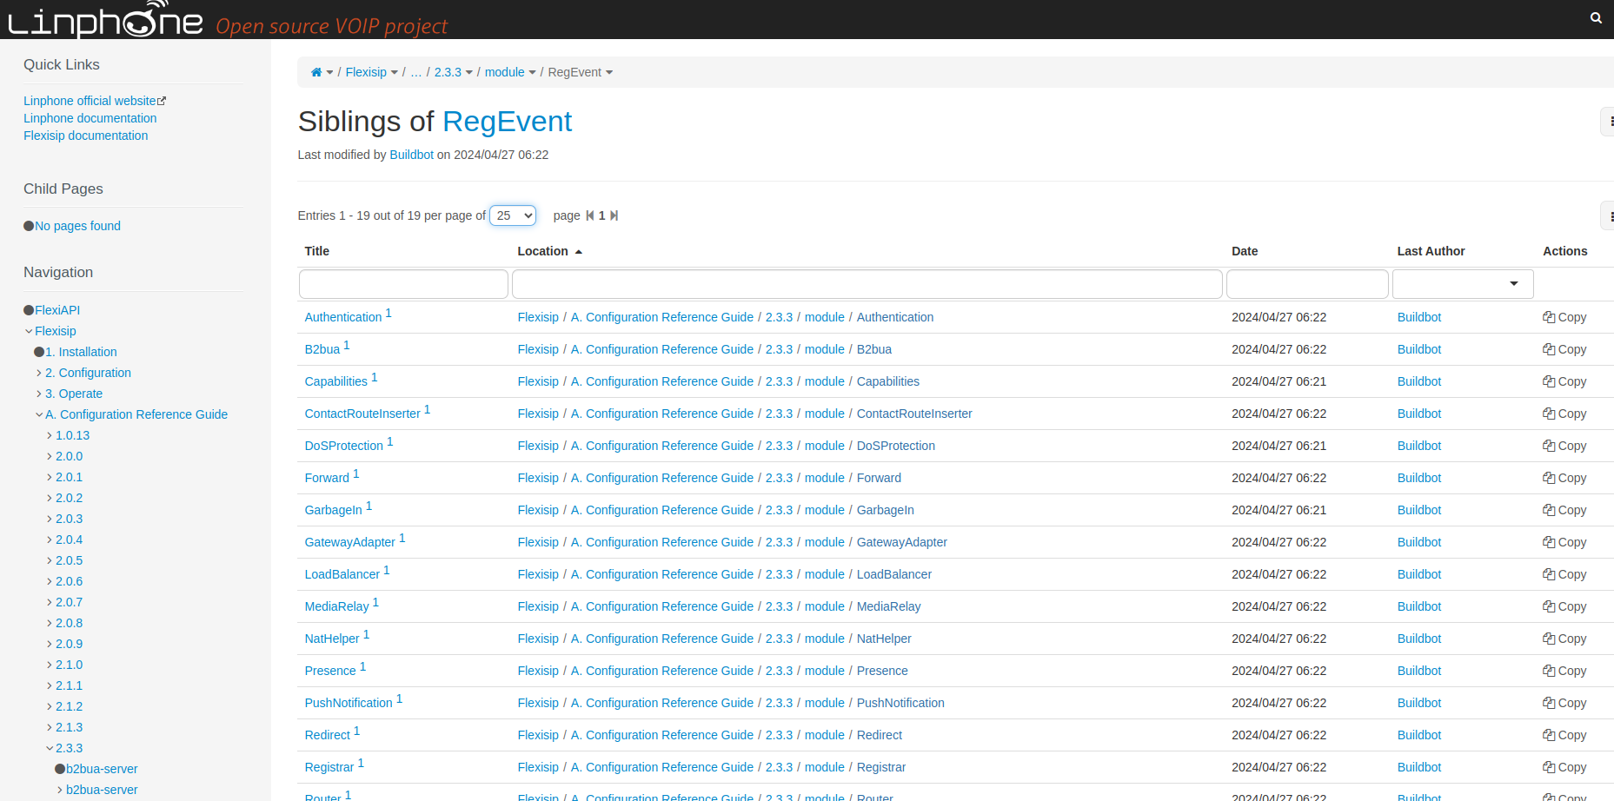Viewport: 1614px width, 801px height.
Task: Open the Authentication page title link
Action: (x=343, y=317)
